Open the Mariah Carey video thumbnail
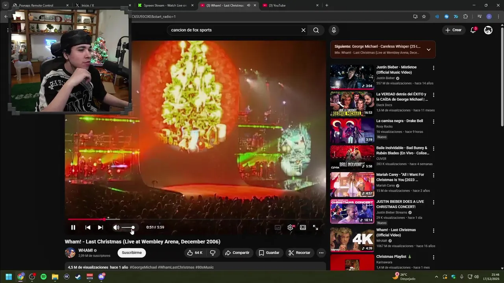504x283 pixels. coord(352,184)
